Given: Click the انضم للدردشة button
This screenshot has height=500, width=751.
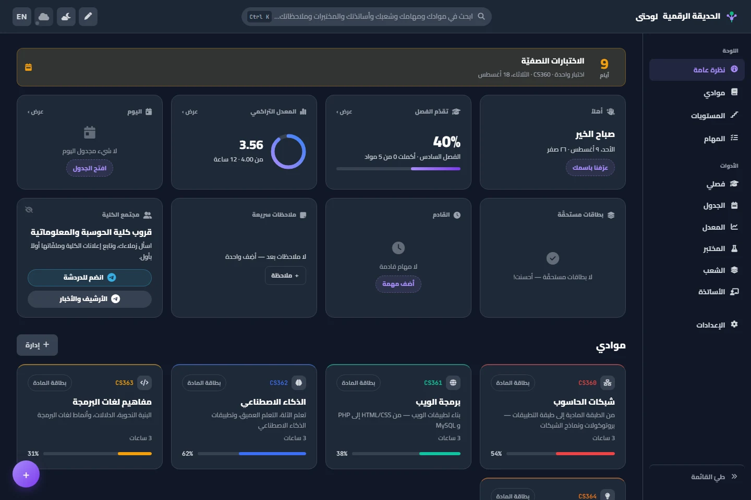Looking at the screenshot, I should coord(90,278).
